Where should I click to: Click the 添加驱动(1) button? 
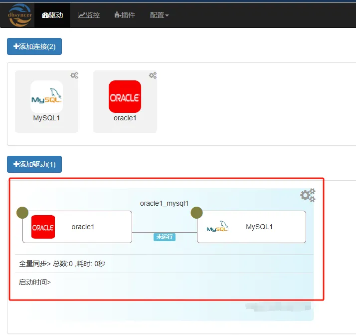click(34, 164)
